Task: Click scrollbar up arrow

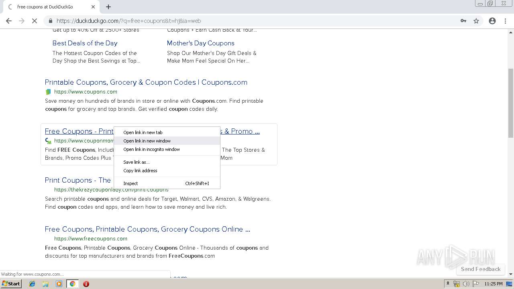Action: pyautogui.click(x=511, y=32)
